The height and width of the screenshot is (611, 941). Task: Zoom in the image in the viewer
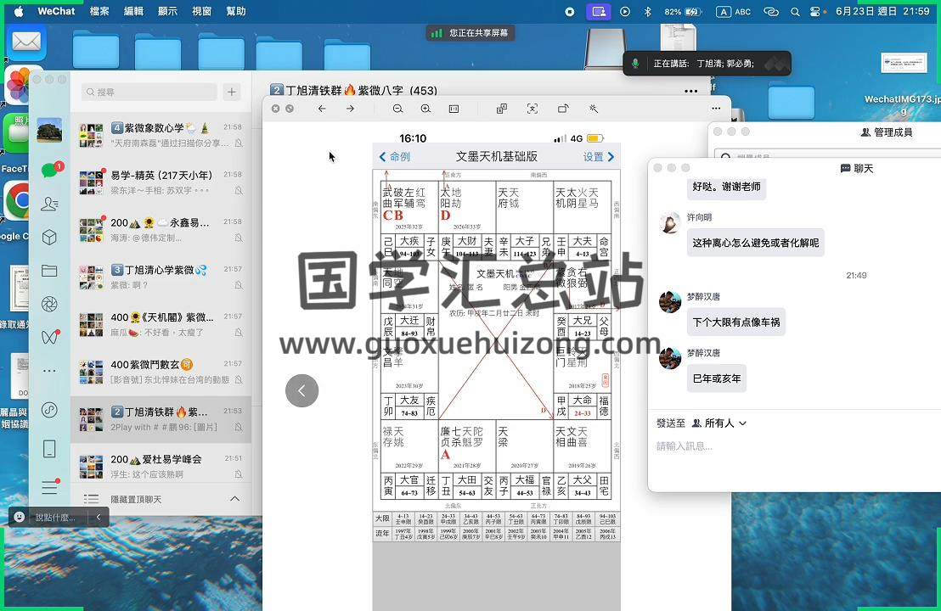425,109
